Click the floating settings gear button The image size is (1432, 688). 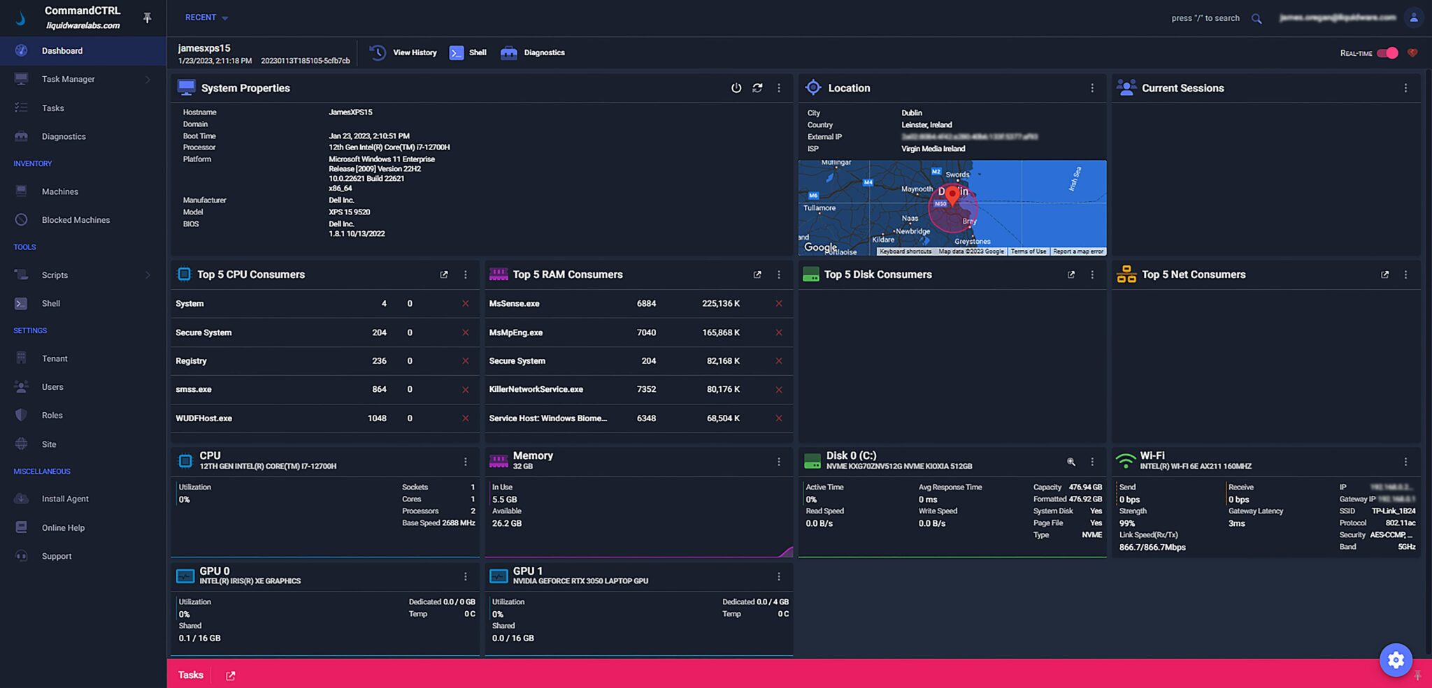pos(1396,659)
